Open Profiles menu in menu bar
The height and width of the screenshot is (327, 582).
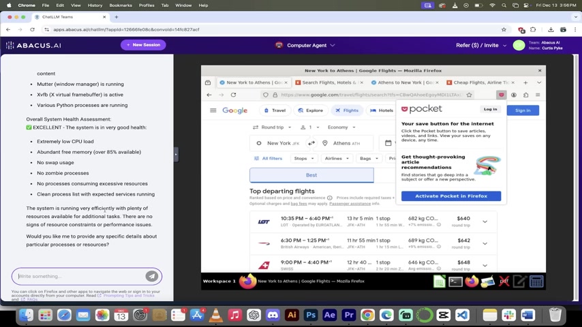[x=147, y=5]
